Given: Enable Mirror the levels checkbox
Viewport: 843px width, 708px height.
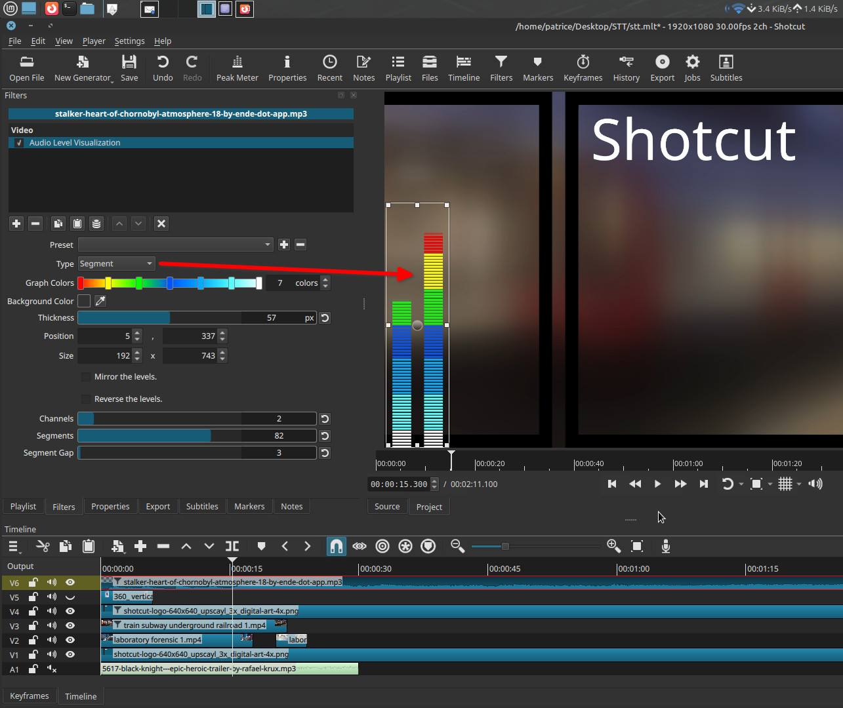Looking at the screenshot, I should tap(86, 377).
